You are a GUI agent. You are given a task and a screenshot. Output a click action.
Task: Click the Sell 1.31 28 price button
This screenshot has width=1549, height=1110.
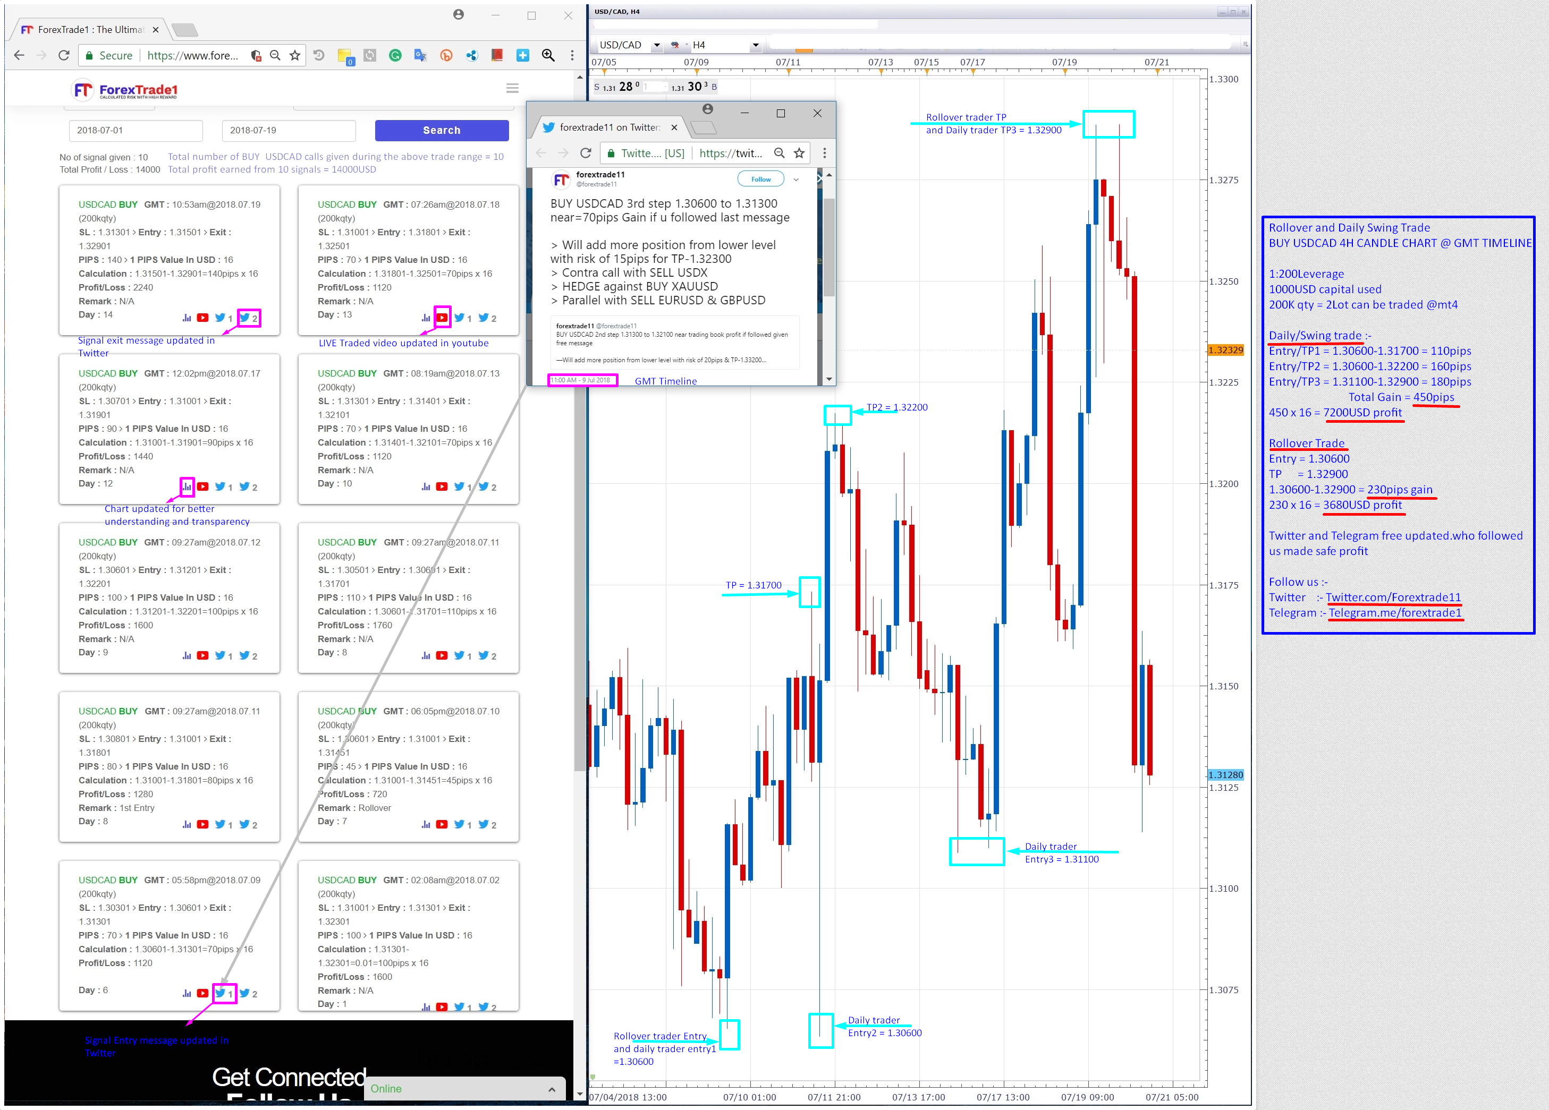click(618, 87)
